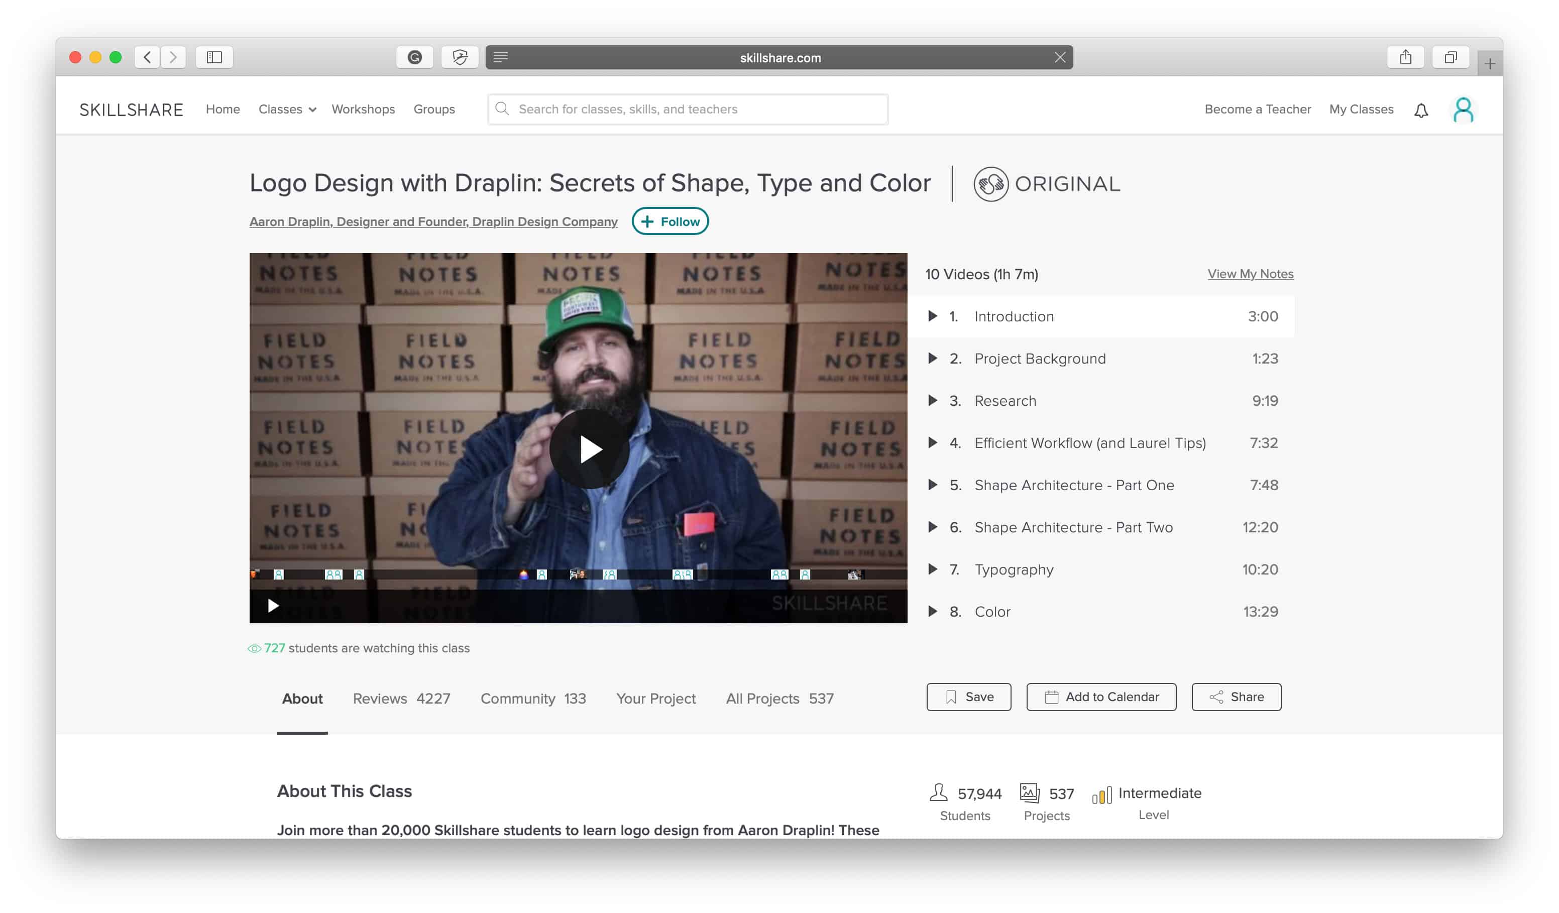Toggle the Safari sidebar button
Screen dimensions: 1559x913
point(214,58)
